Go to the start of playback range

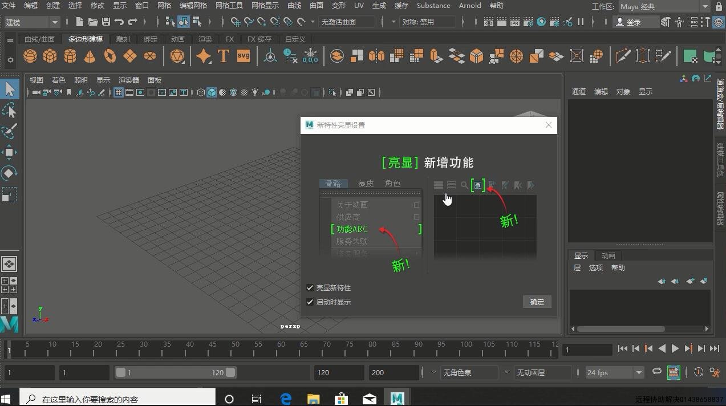pyautogui.click(x=622, y=348)
